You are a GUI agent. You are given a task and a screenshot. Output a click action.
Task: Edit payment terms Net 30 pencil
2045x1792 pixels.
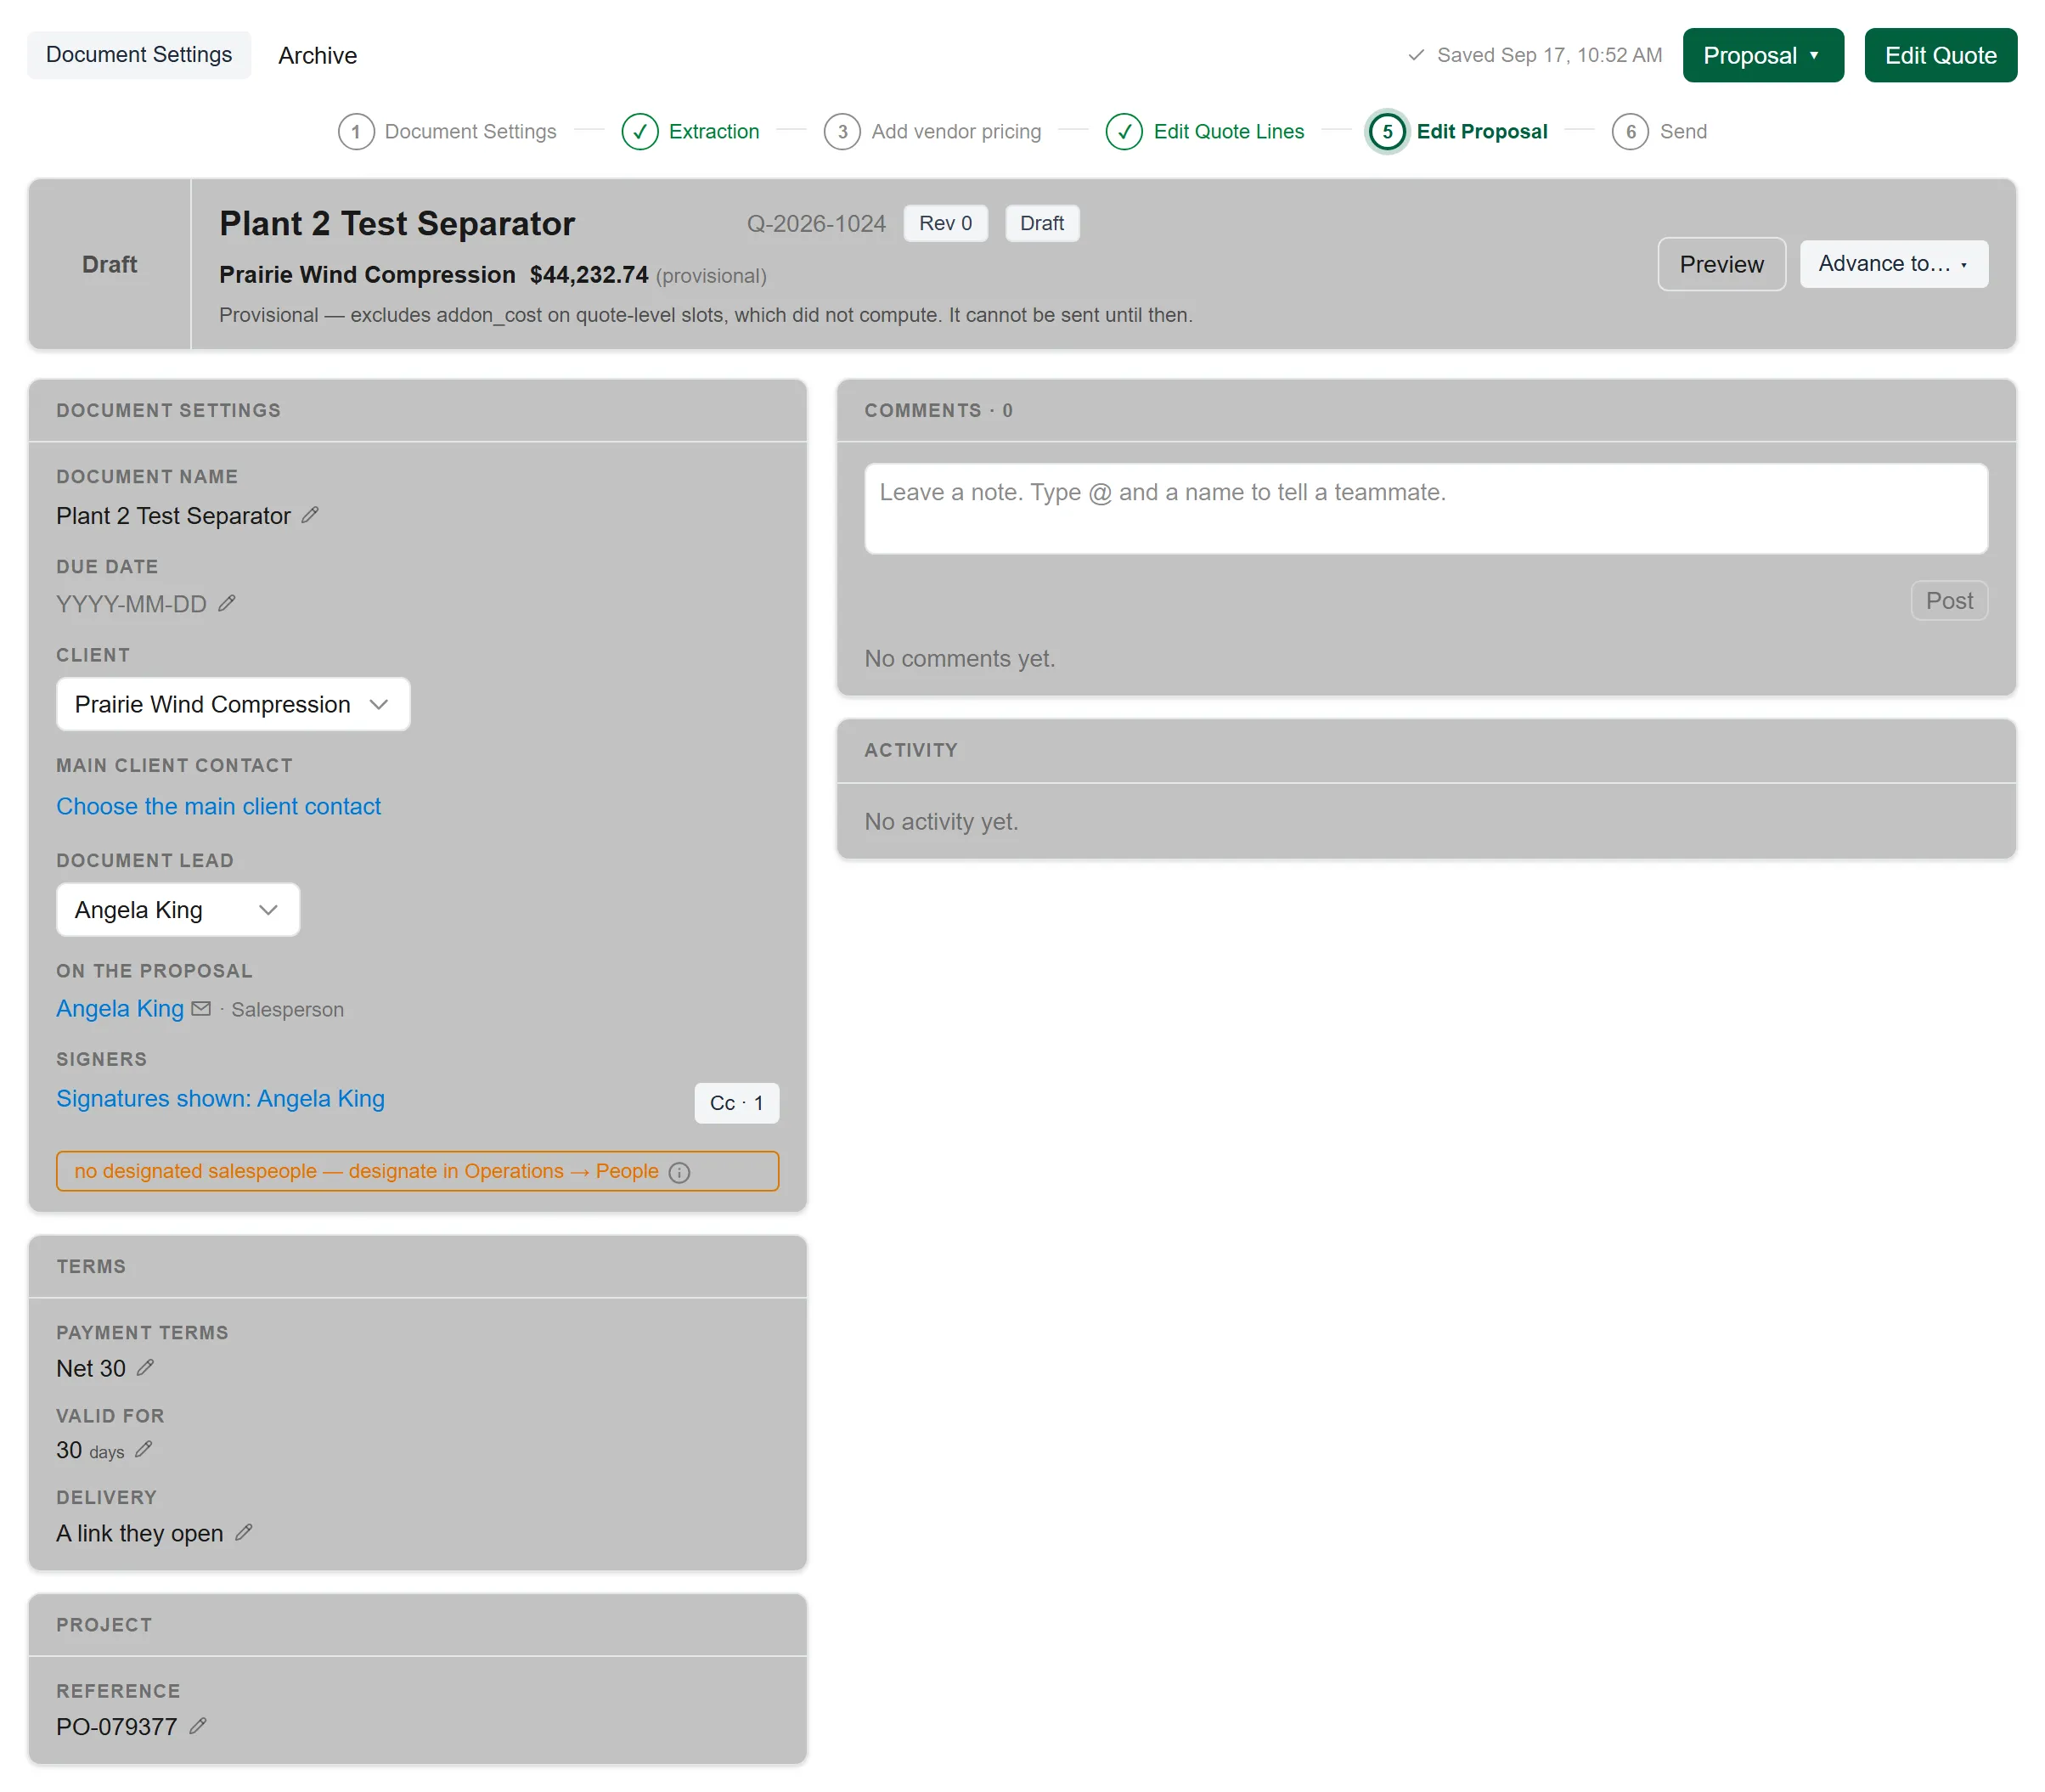[145, 1367]
